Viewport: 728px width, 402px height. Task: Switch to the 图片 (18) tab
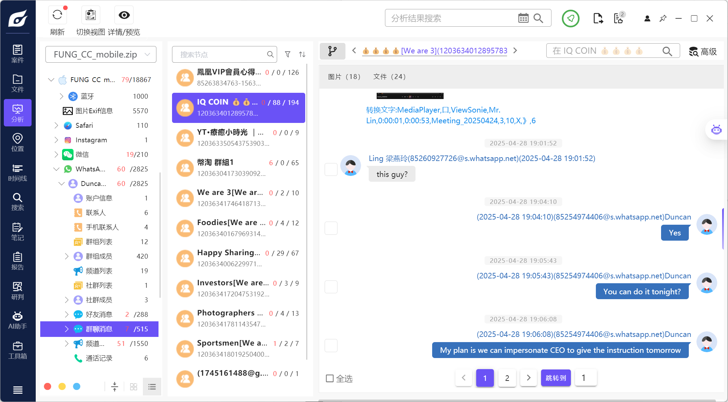(x=344, y=77)
